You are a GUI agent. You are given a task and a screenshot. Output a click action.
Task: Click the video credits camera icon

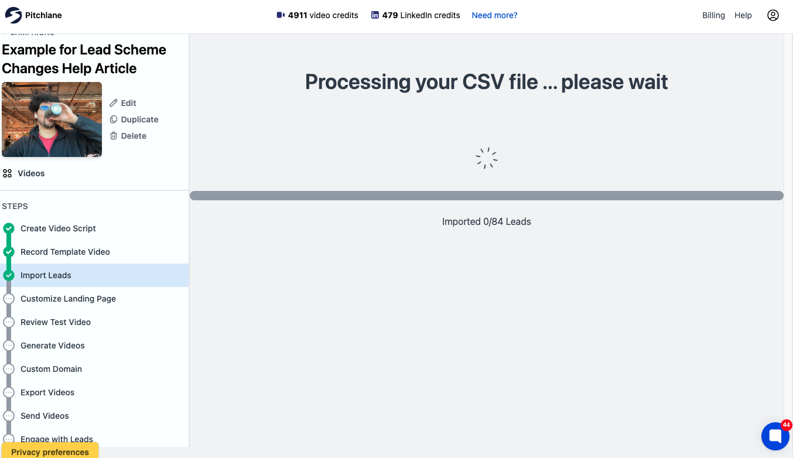pyautogui.click(x=281, y=15)
